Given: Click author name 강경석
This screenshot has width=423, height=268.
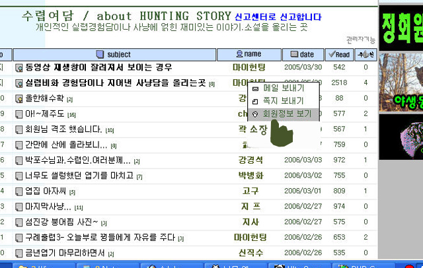Looking at the screenshot, I should click(250, 160).
